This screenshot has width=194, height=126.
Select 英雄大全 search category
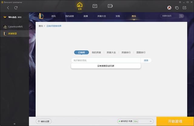(x=111, y=53)
